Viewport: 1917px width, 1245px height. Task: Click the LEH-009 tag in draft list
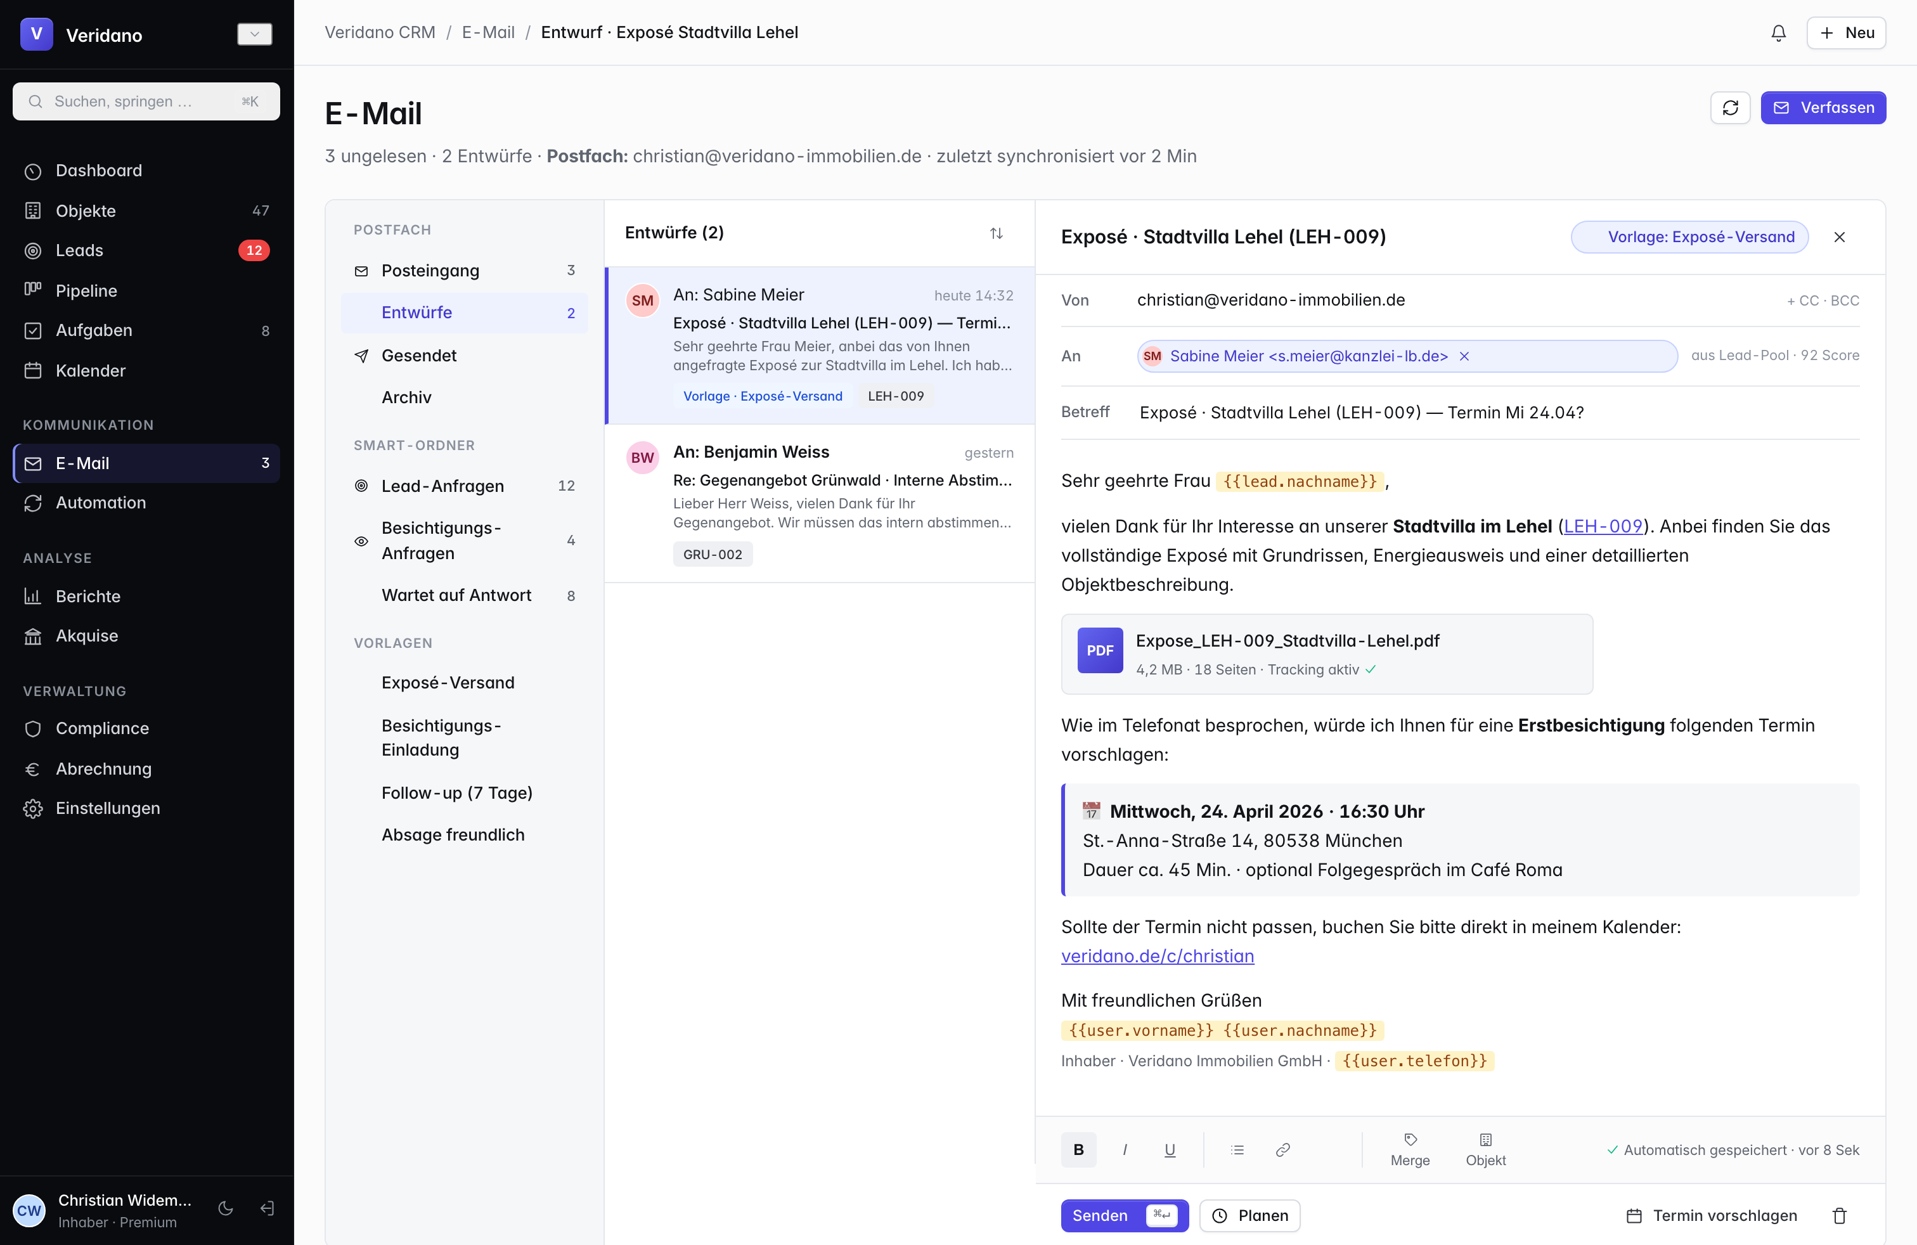[896, 396]
